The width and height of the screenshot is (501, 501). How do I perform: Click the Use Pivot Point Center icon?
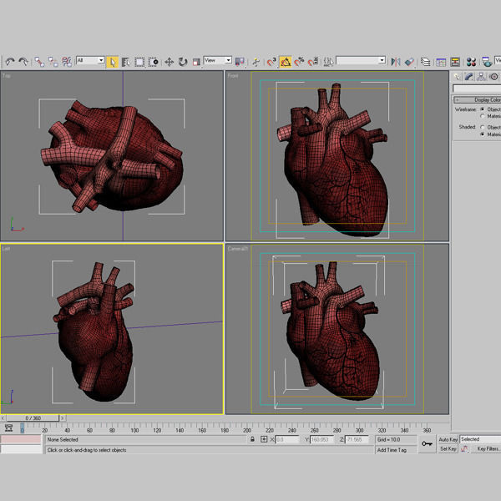click(240, 62)
